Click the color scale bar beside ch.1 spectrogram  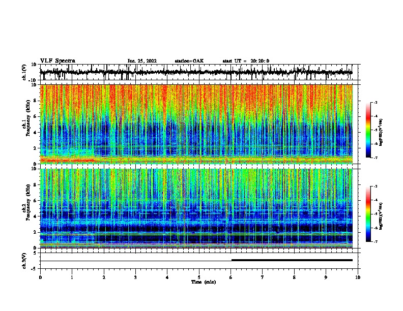[368, 130]
